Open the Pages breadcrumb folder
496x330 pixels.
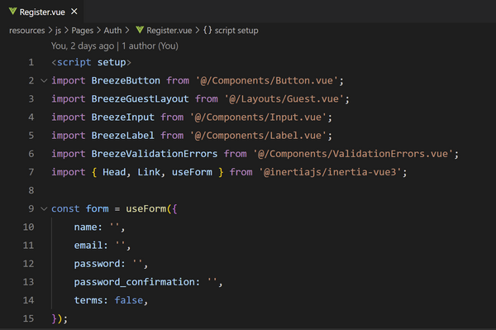pyautogui.click(x=82, y=31)
